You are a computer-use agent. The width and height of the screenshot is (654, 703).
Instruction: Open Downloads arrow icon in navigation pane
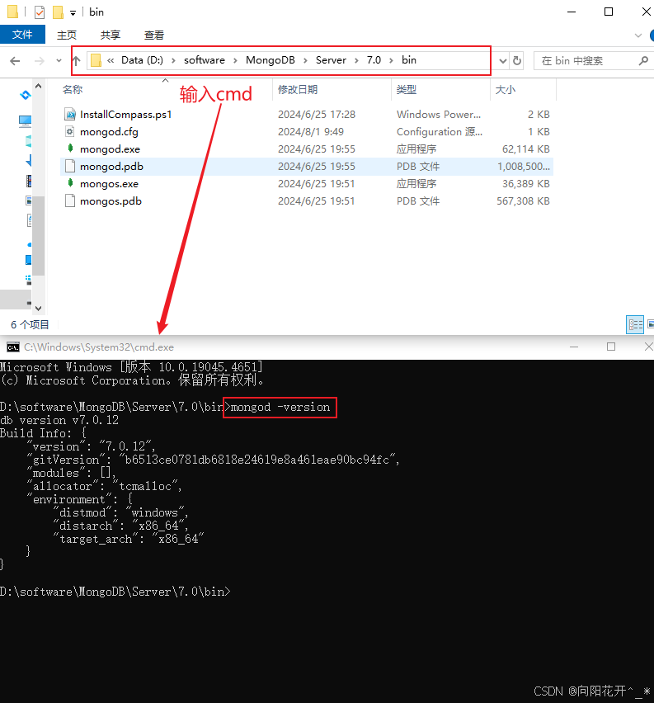point(29,159)
